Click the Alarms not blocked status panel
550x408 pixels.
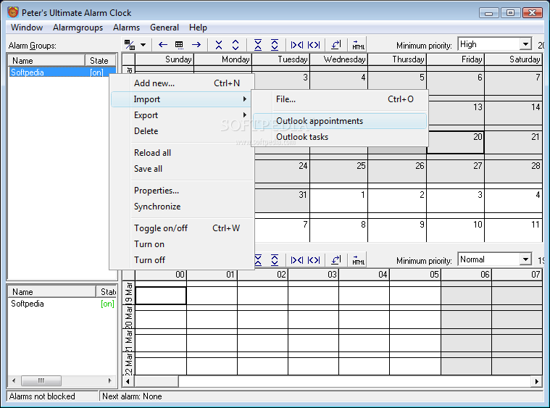52,396
